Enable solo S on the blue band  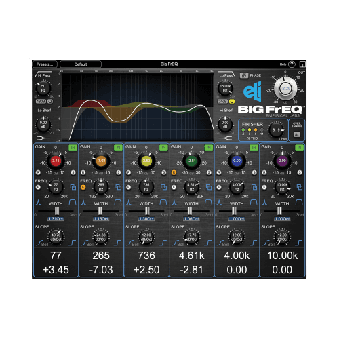[x=254, y=172]
